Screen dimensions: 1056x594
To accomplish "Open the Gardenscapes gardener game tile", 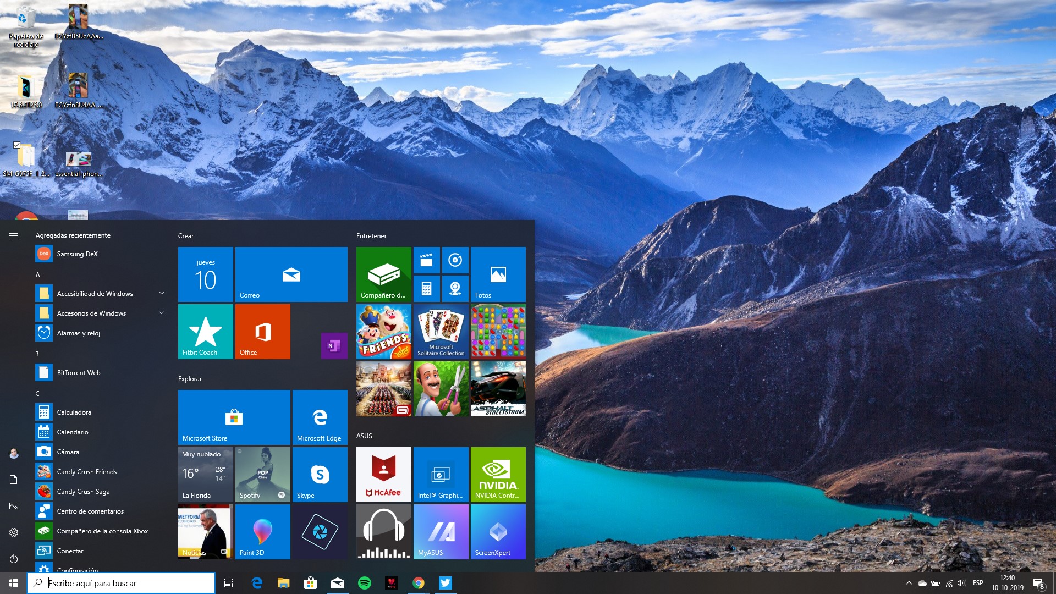I will pos(441,389).
